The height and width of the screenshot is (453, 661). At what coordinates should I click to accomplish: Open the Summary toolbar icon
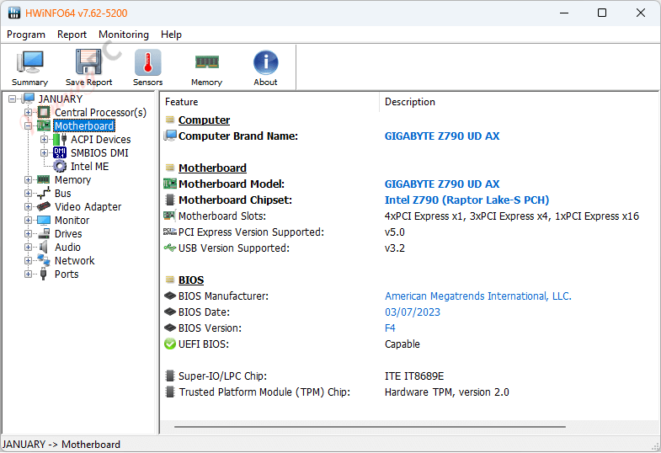29,62
